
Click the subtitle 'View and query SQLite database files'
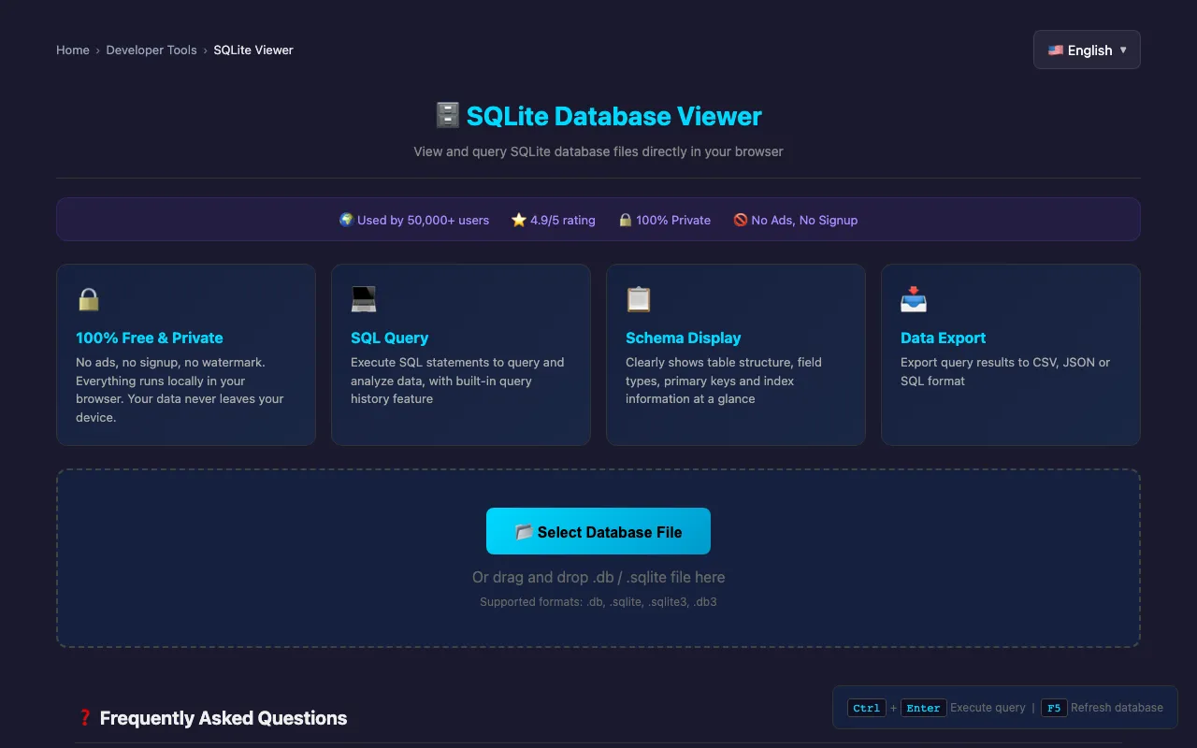click(598, 151)
